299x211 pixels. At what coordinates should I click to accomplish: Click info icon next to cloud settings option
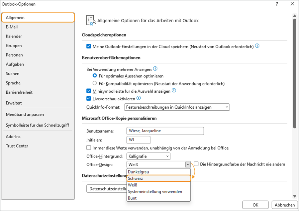point(257,46)
